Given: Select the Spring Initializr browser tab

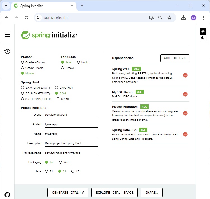Looking at the screenshot, I should coord(44,6).
